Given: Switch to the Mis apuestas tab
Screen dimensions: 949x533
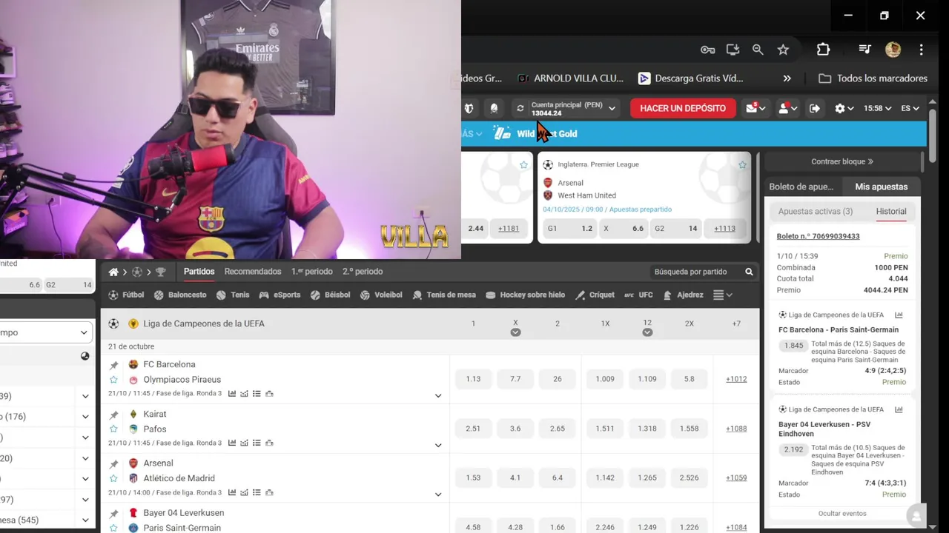Looking at the screenshot, I should (881, 187).
